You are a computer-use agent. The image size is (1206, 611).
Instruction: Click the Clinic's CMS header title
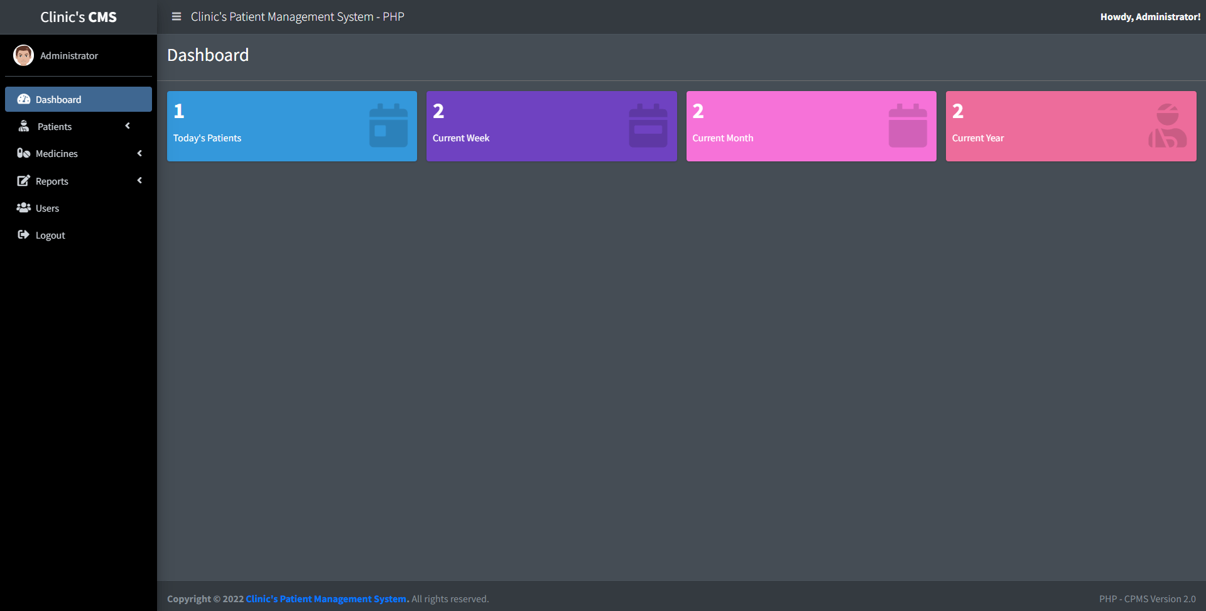click(x=78, y=17)
